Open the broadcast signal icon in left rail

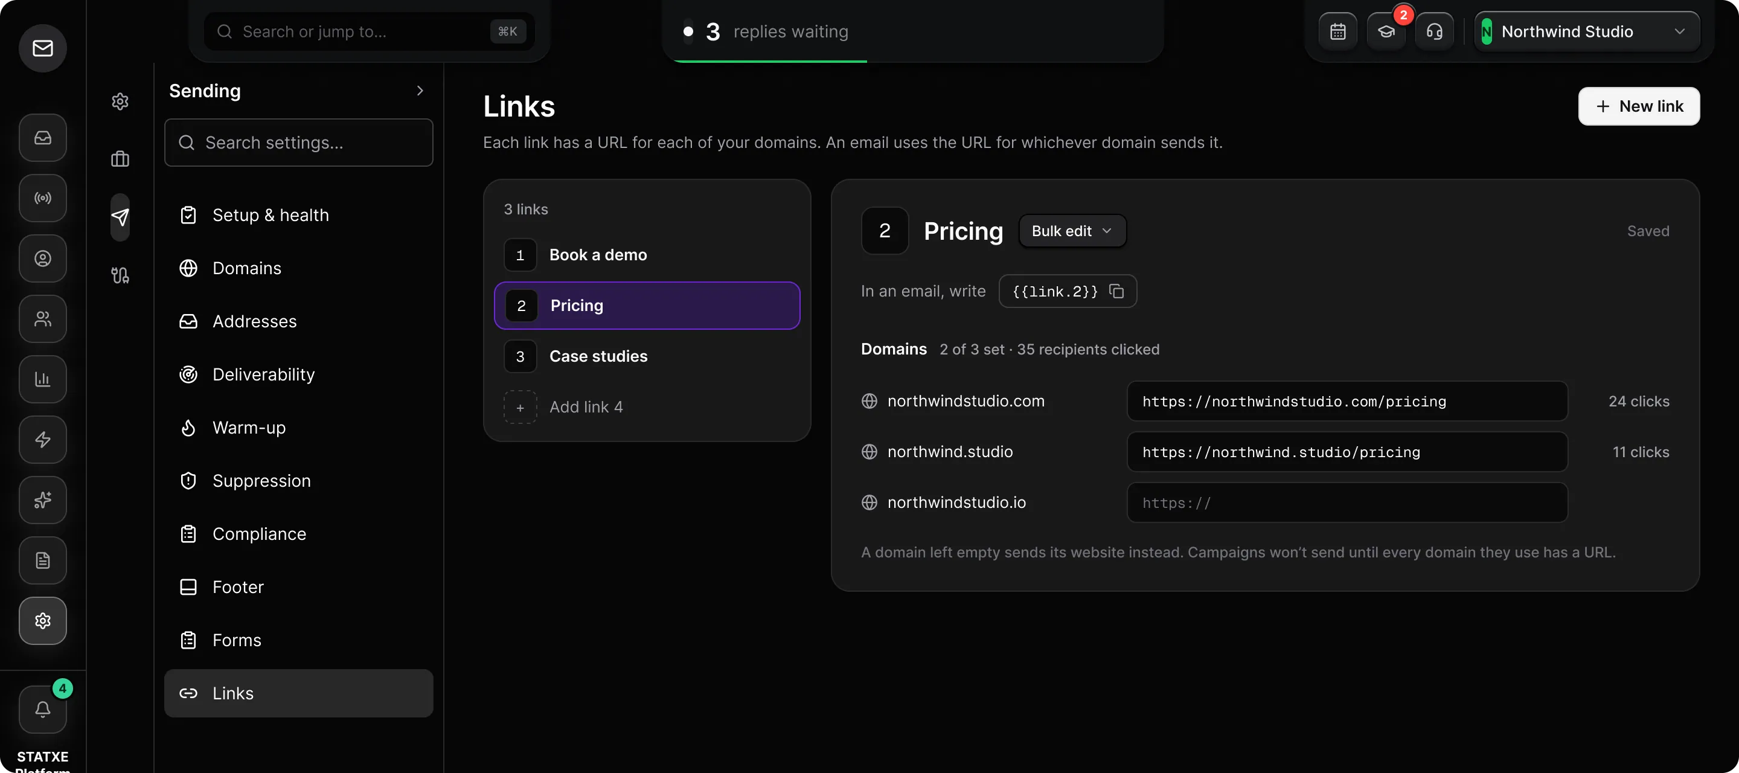(x=42, y=198)
